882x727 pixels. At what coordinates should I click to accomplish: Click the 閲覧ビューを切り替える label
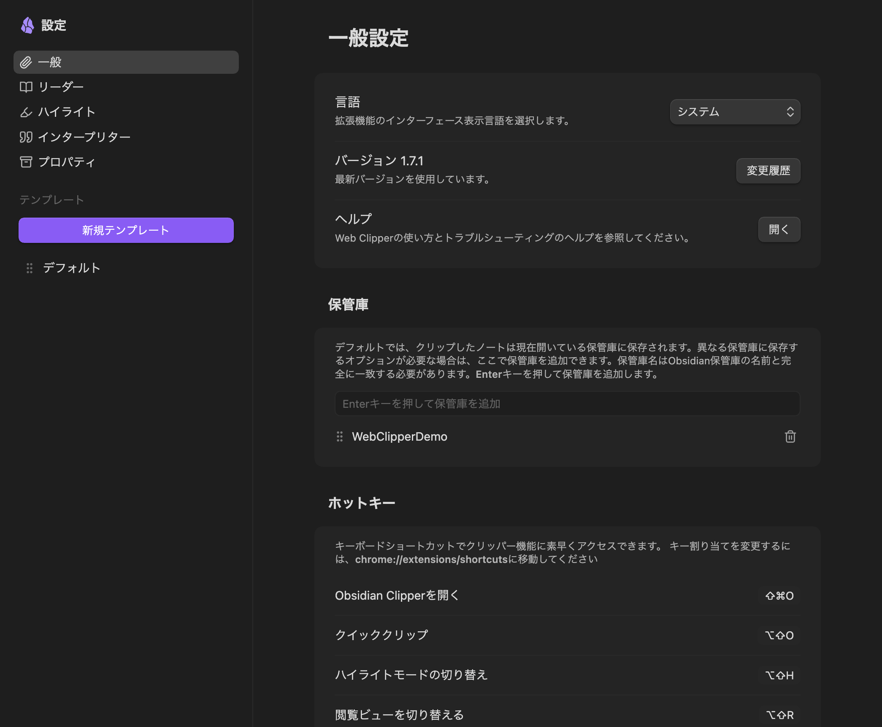400,715
